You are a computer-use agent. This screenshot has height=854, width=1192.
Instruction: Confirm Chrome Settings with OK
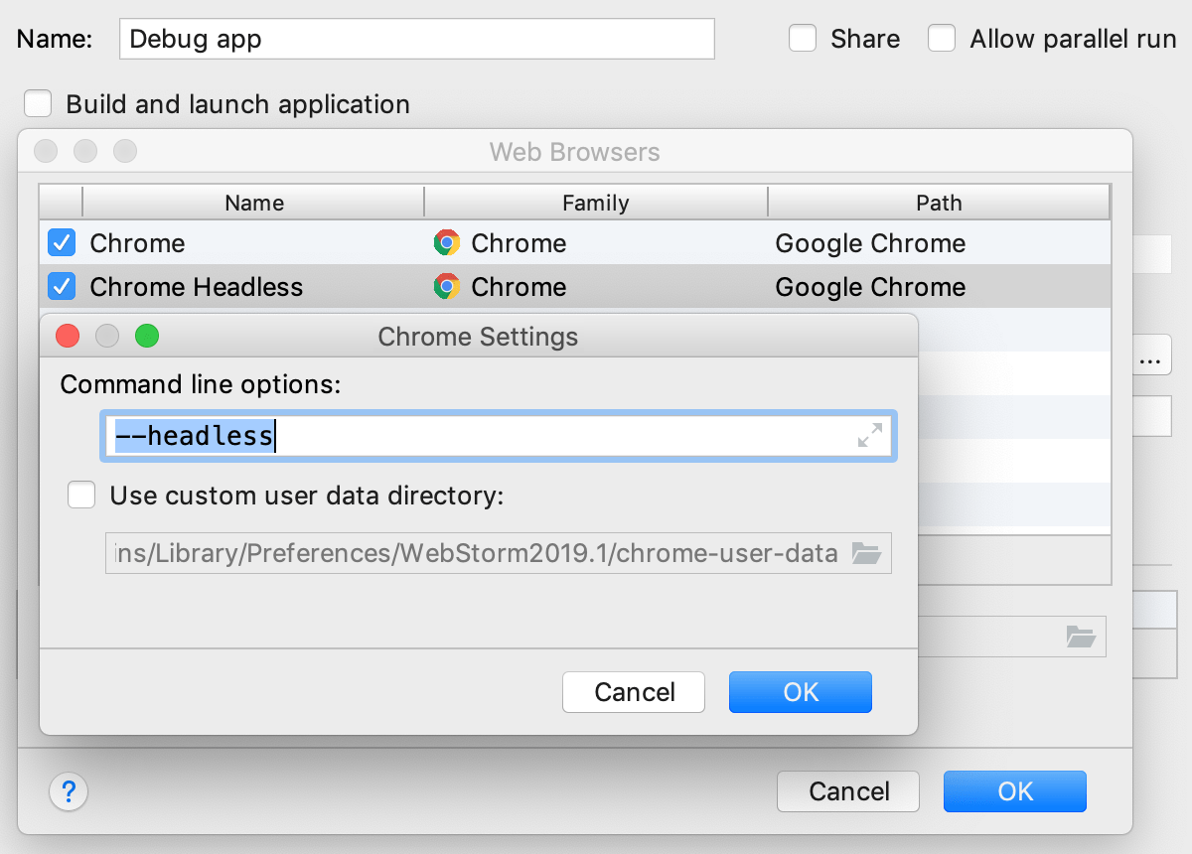point(800,692)
